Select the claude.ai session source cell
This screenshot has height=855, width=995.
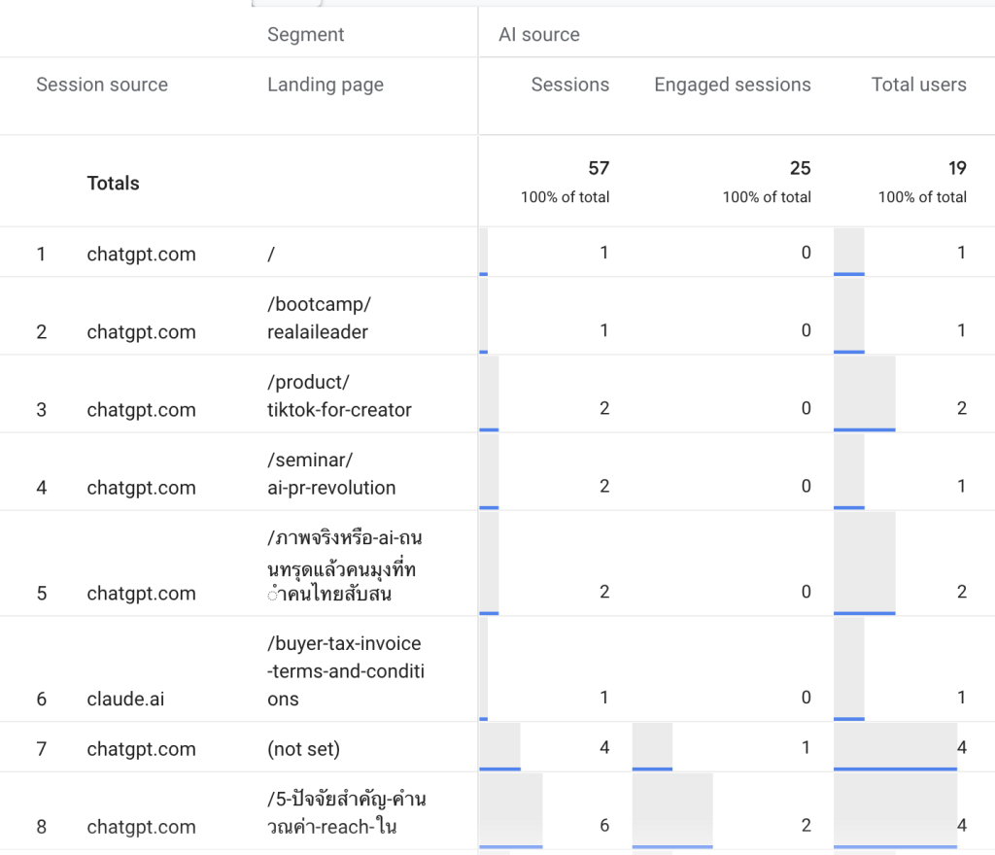tap(125, 699)
